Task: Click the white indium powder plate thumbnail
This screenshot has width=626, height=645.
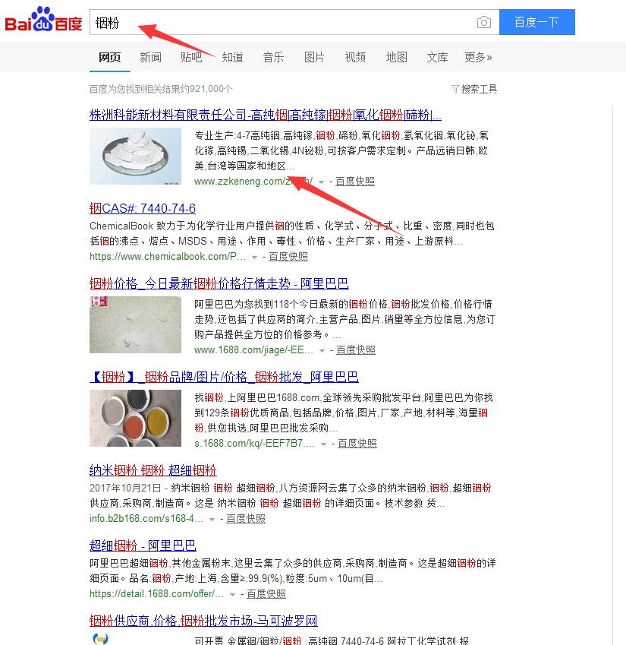Action: point(136,156)
